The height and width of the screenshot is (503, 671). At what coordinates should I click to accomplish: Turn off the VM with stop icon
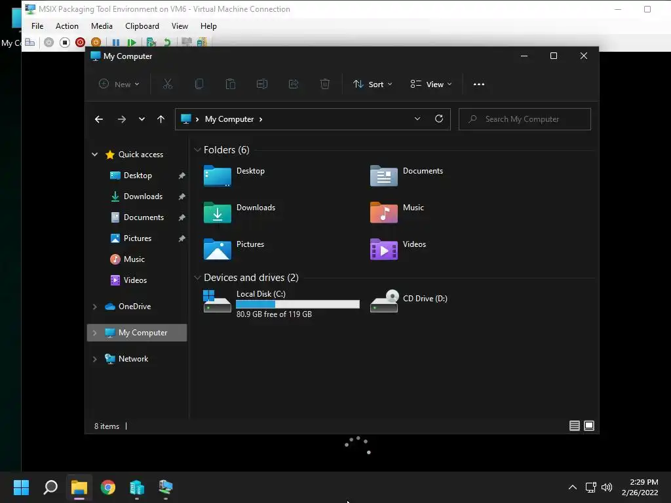(65, 43)
